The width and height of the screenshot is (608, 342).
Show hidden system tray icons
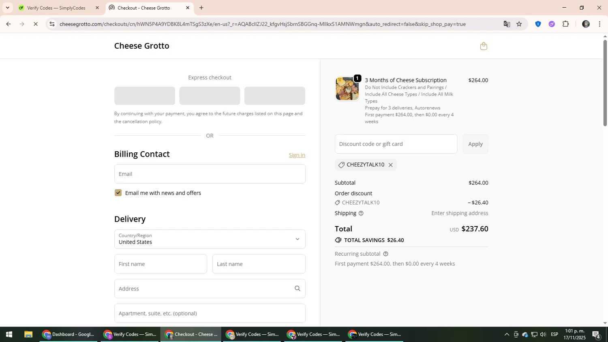click(x=507, y=334)
